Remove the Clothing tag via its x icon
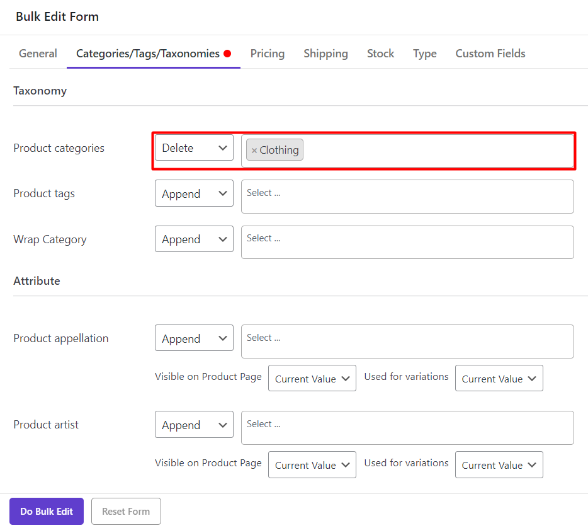The image size is (588, 528). pyautogui.click(x=254, y=151)
